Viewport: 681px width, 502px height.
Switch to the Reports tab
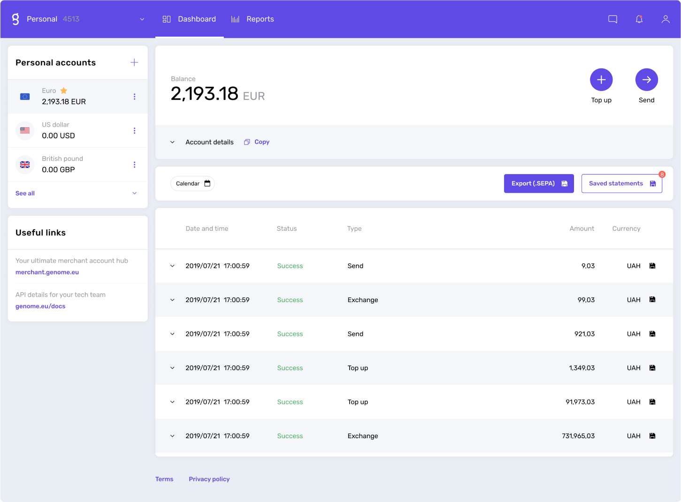pyautogui.click(x=253, y=19)
